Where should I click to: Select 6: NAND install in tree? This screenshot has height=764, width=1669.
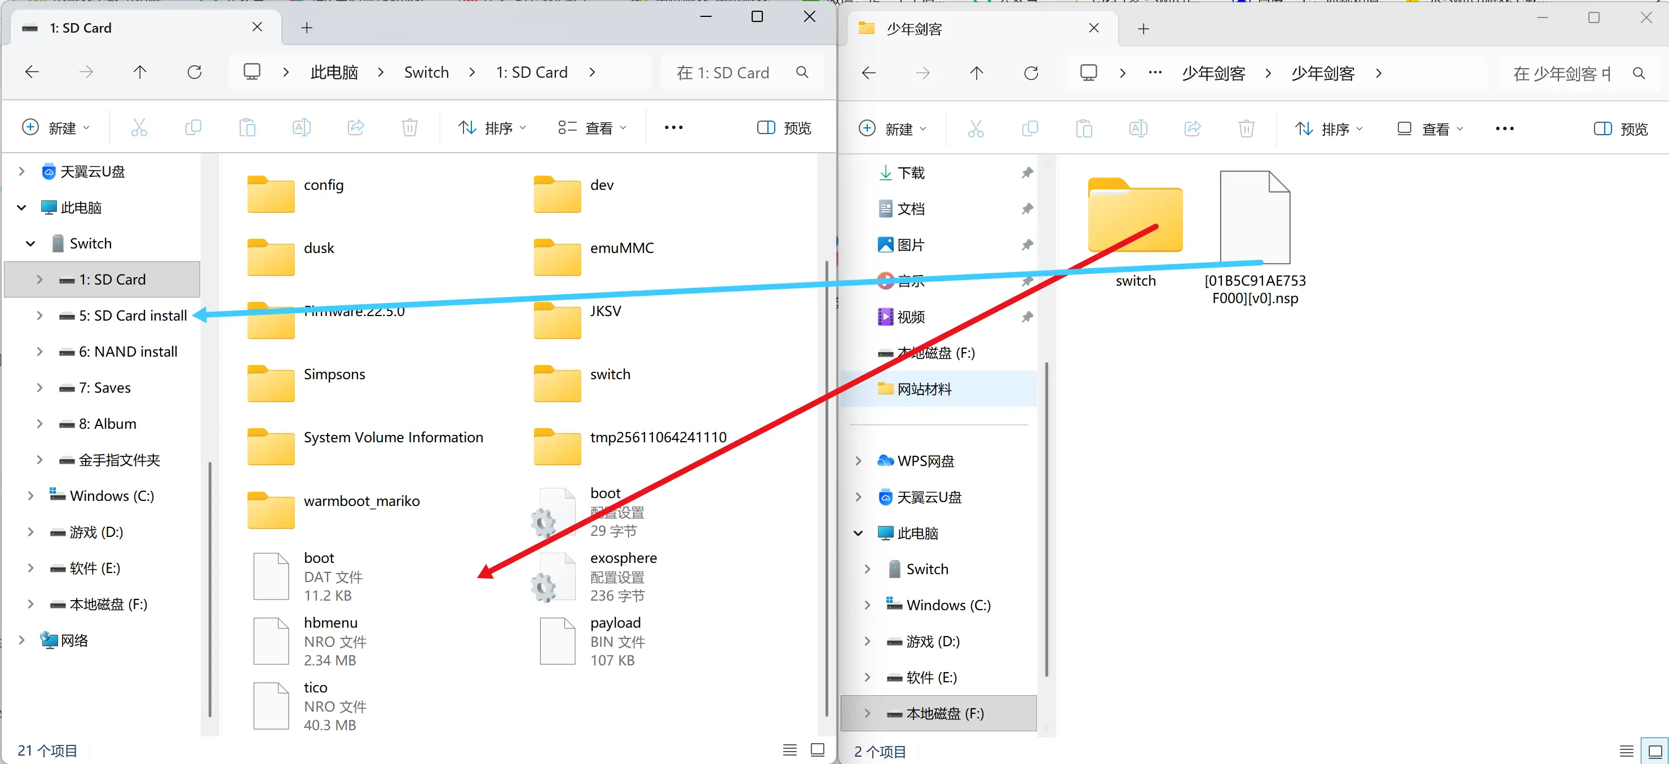pyautogui.click(x=103, y=352)
